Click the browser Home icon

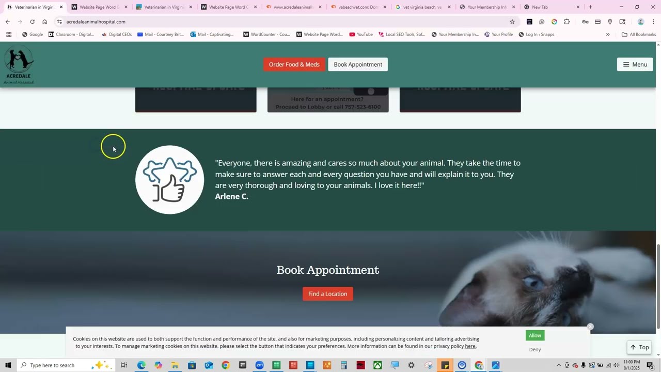point(44,22)
